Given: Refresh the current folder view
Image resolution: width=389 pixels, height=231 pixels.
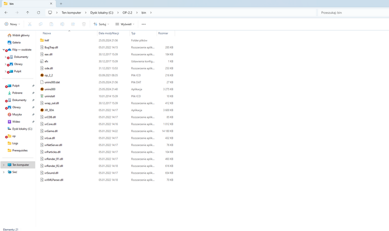Looking at the screenshot, I should click(x=38, y=13).
